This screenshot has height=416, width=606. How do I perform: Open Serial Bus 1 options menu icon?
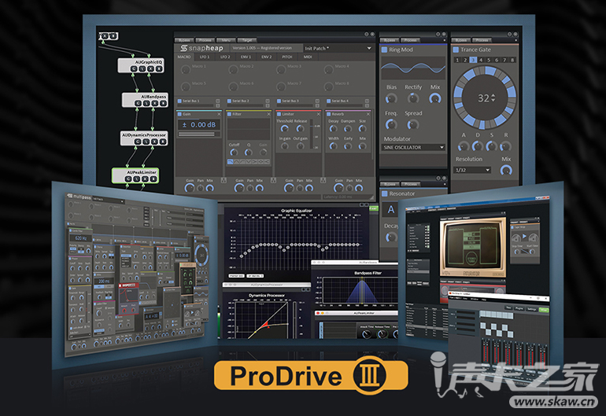pyautogui.click(x=217, y=101)
